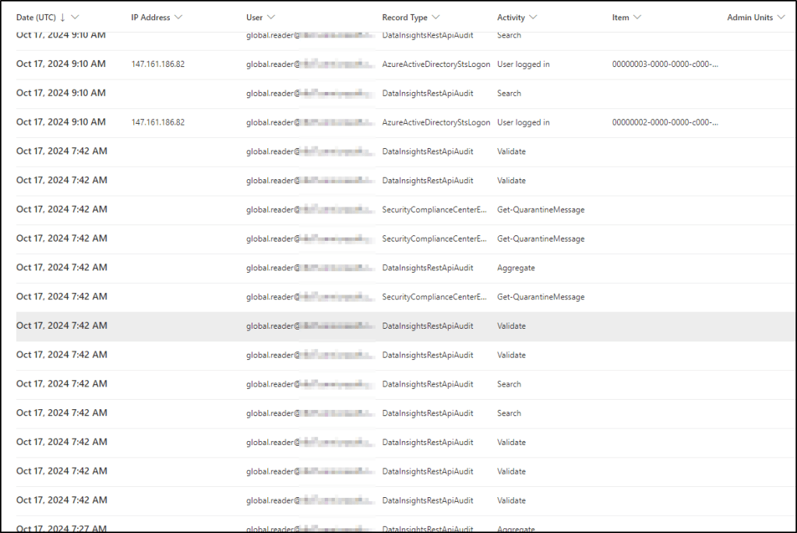Open the Activity column filter chevron
The width and height of the screenshot is (797, 533).
coord(533,17)
